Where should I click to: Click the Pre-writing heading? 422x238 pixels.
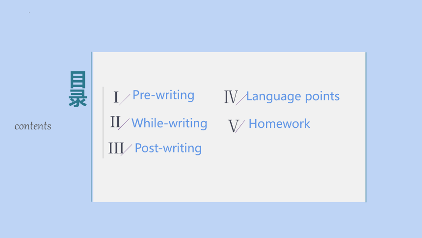point(163,95)
